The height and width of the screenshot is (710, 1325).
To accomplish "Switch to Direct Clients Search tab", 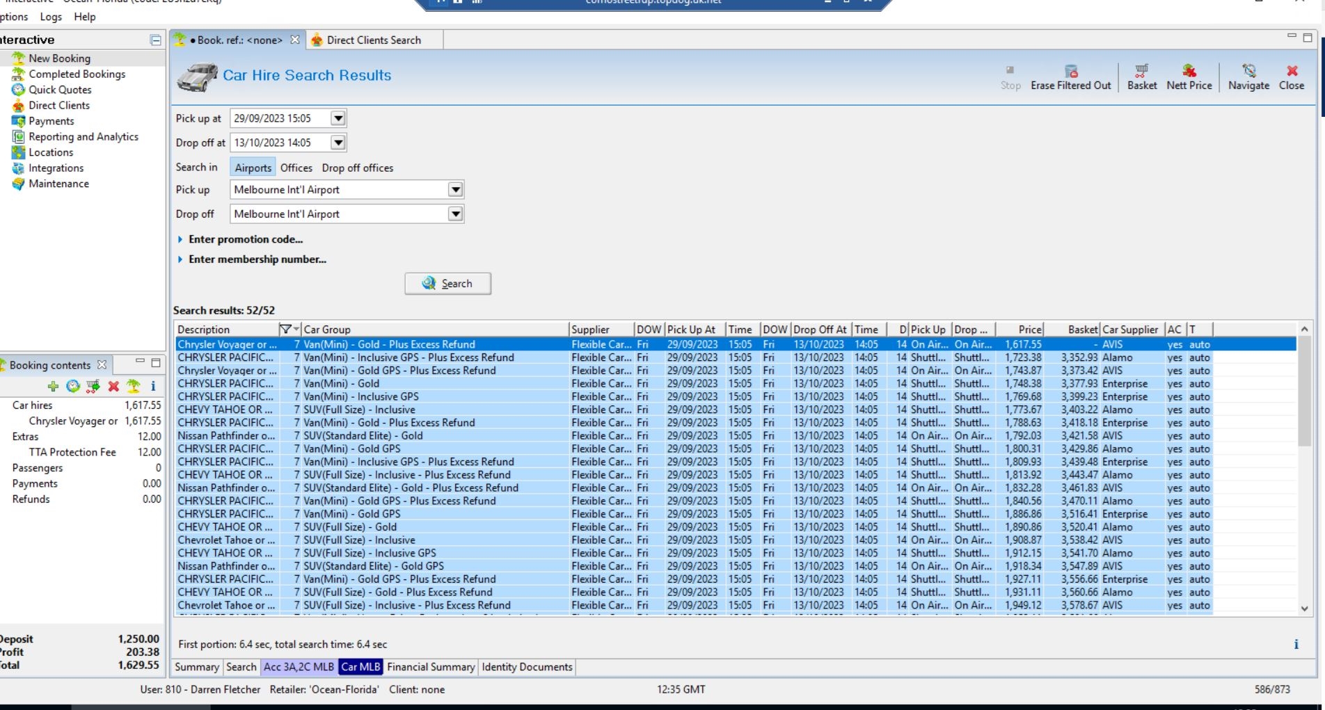I will (373, 40).
